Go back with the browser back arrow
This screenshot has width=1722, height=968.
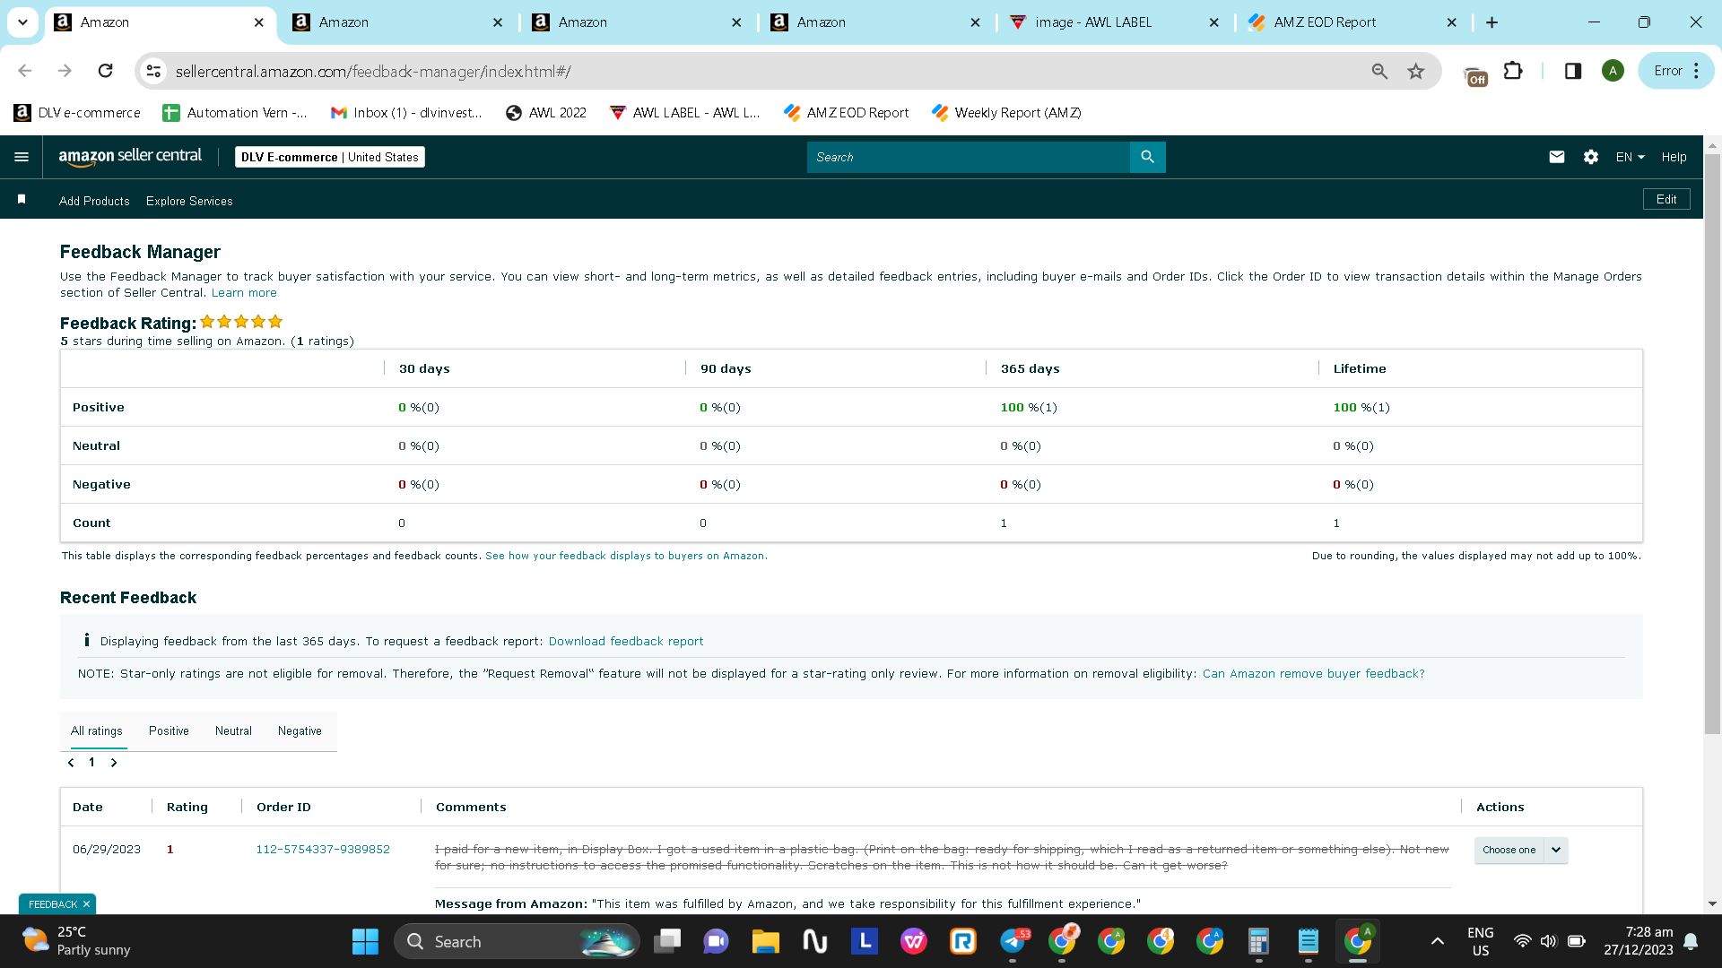pos(25,71)
